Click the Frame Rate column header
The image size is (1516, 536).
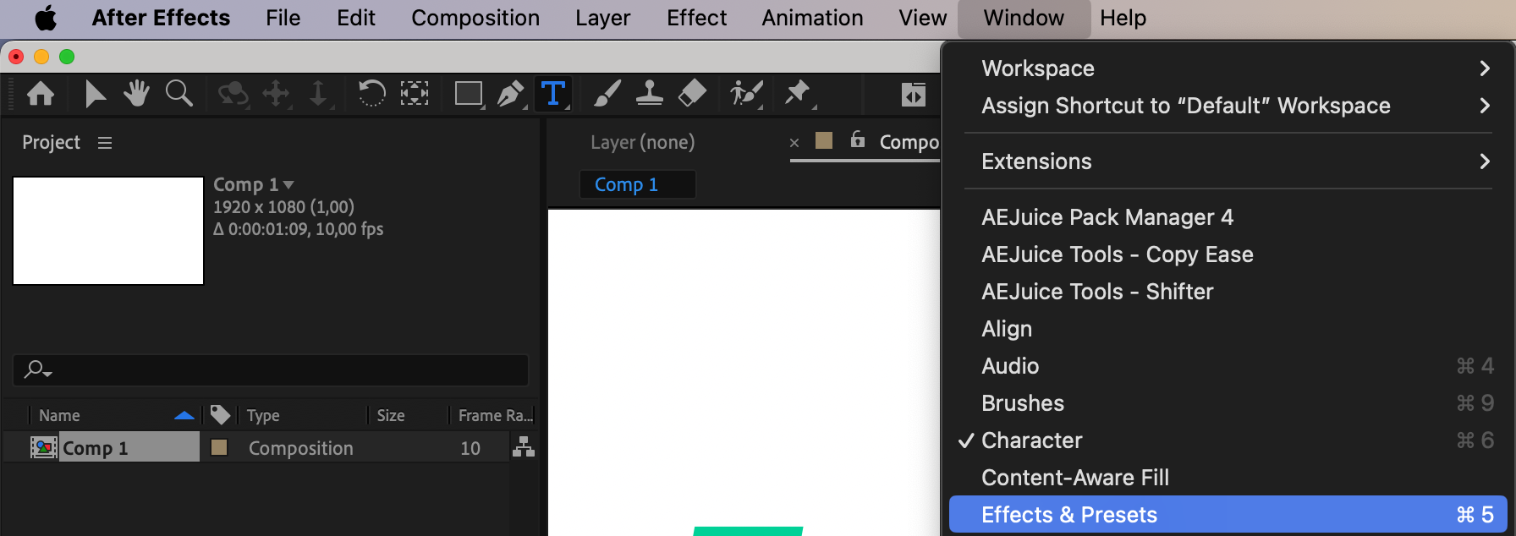coord(495,415)
